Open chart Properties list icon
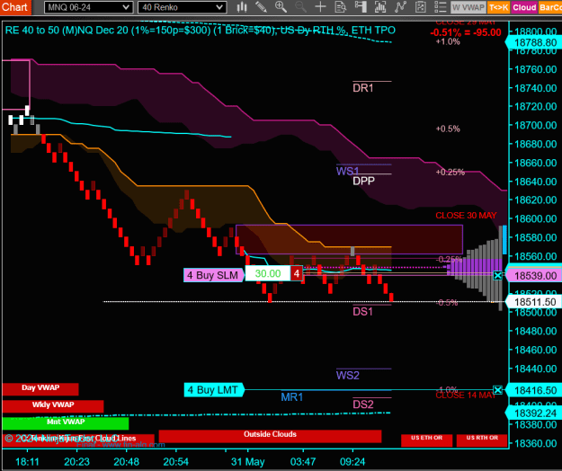Image resolution: width=562 pixels, height=471 pixels. (x=440, y=7)
